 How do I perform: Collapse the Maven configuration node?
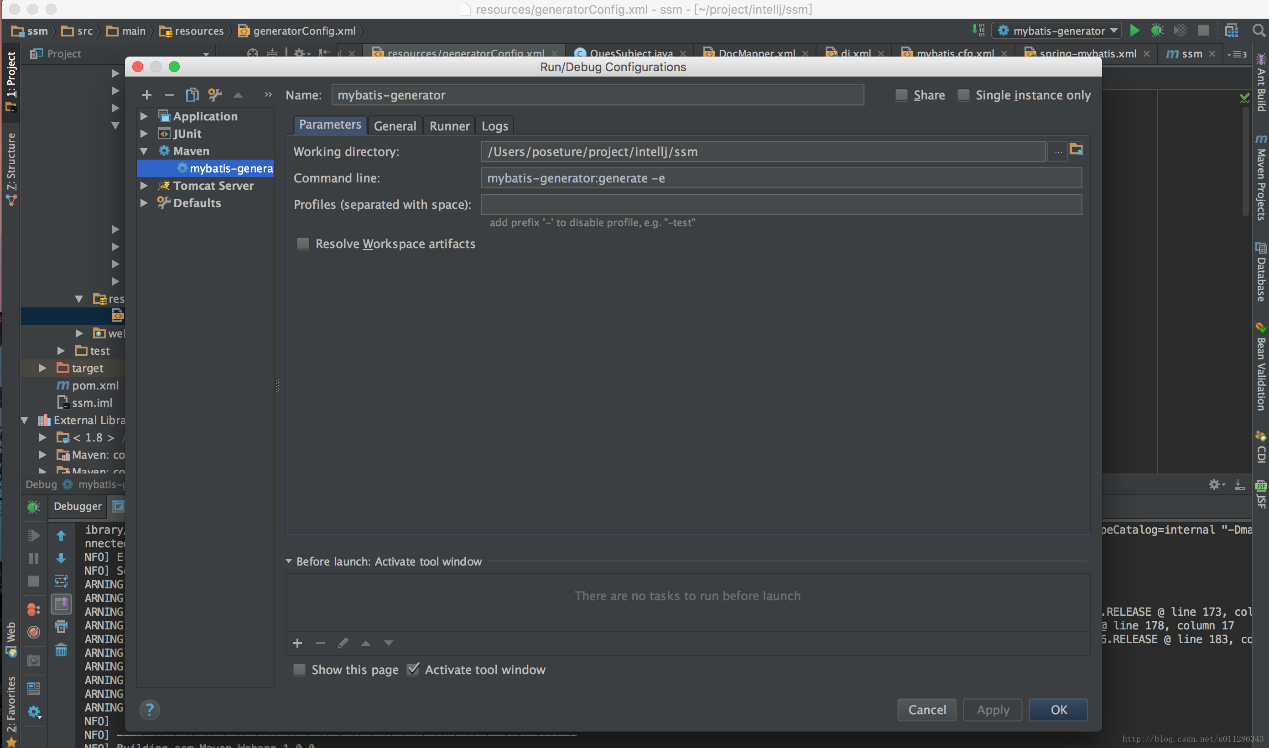coord(144,151)
